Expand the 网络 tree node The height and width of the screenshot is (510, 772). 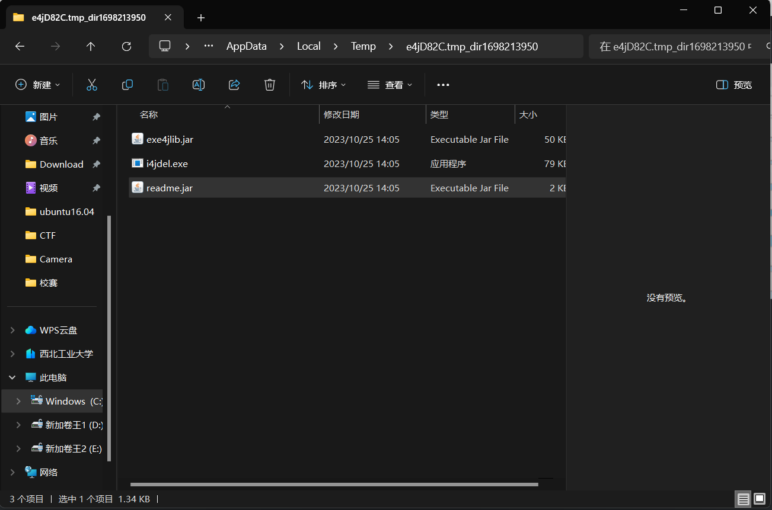(12, 472)
